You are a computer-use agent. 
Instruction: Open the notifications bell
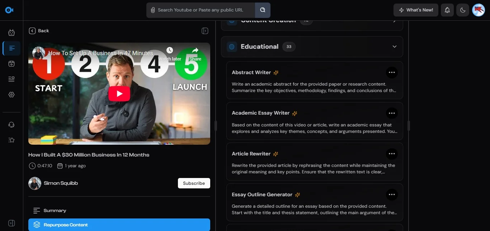447,10
